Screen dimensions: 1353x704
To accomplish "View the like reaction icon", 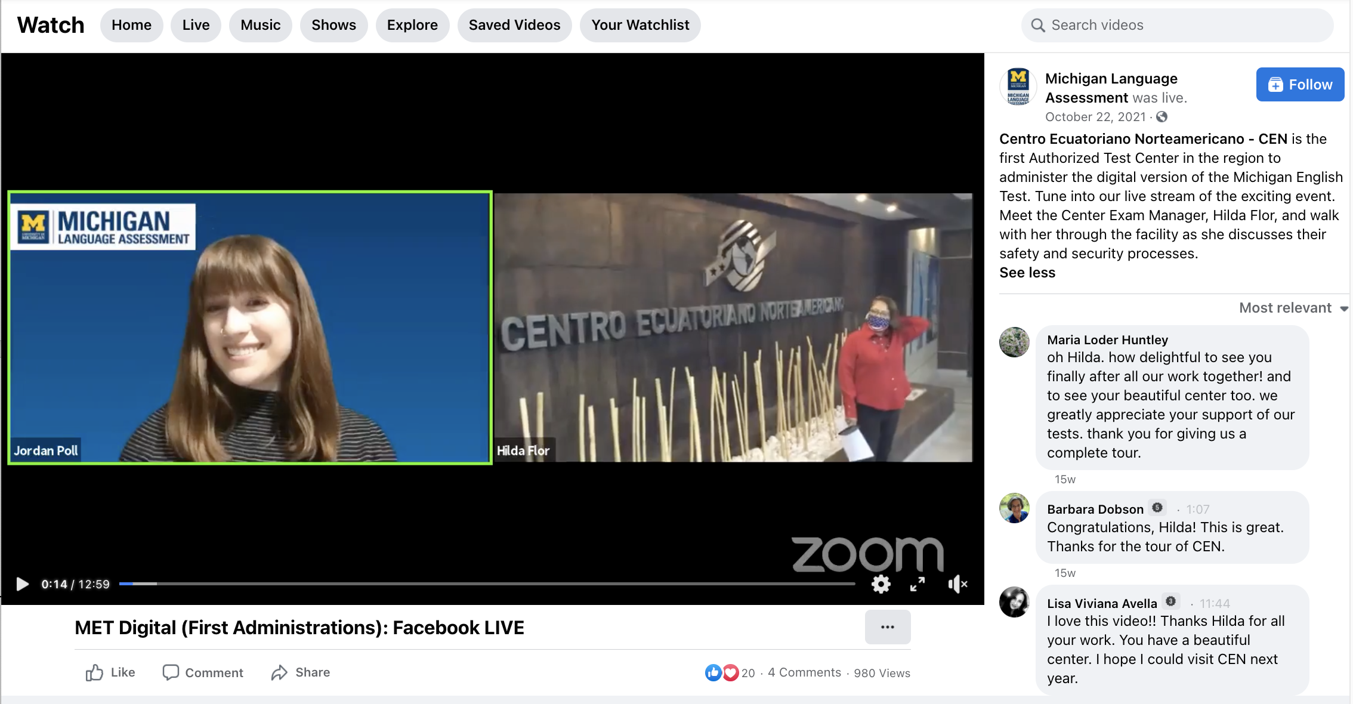I will (713, 673).
